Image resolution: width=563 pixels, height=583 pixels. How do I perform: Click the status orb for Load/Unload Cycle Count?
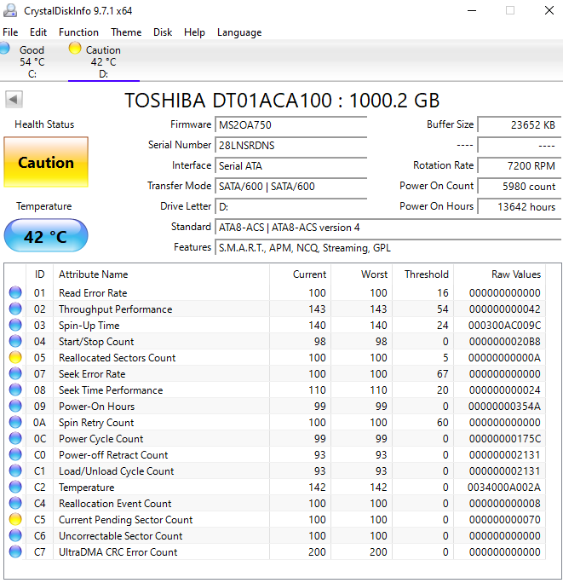(x=15, y=470)
